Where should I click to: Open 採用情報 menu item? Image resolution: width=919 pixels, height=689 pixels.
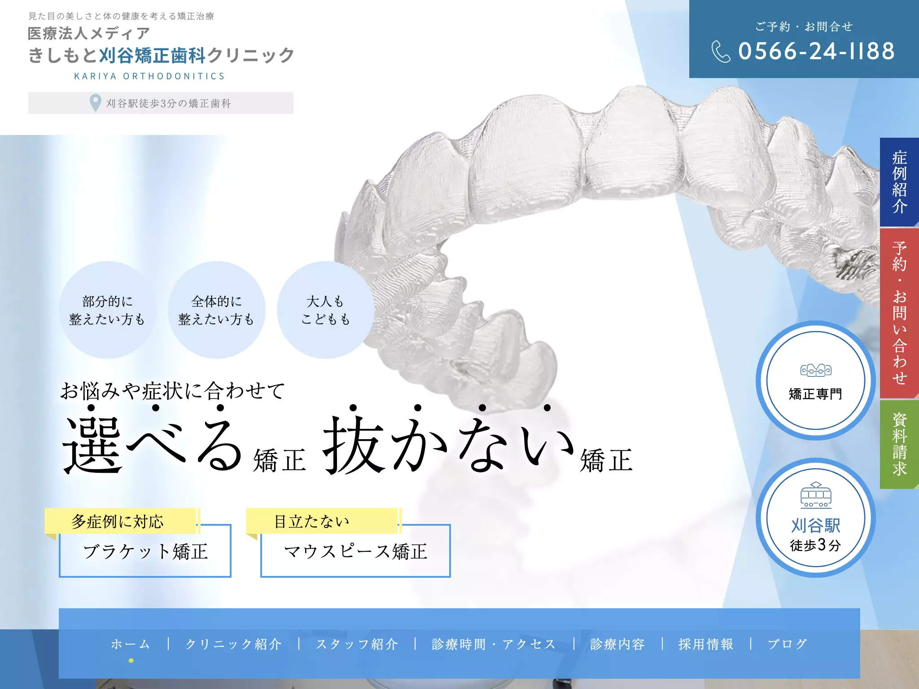[x=706, y=644]
